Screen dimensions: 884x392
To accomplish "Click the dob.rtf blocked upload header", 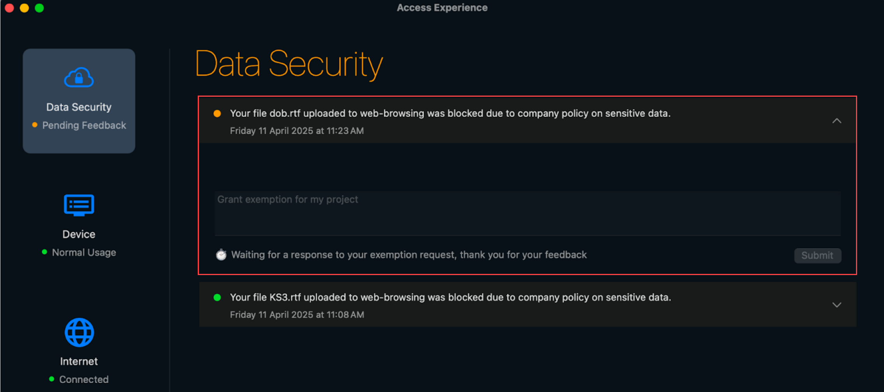I will pyautogui.click(x=450, y=113).
